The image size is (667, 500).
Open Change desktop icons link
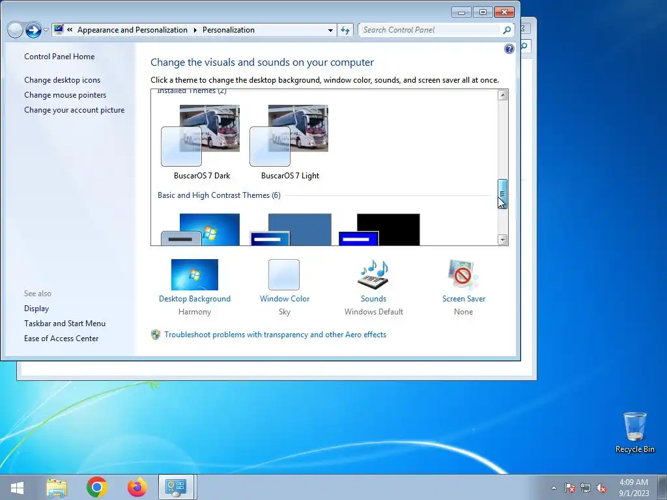click(x=62, y=80)
